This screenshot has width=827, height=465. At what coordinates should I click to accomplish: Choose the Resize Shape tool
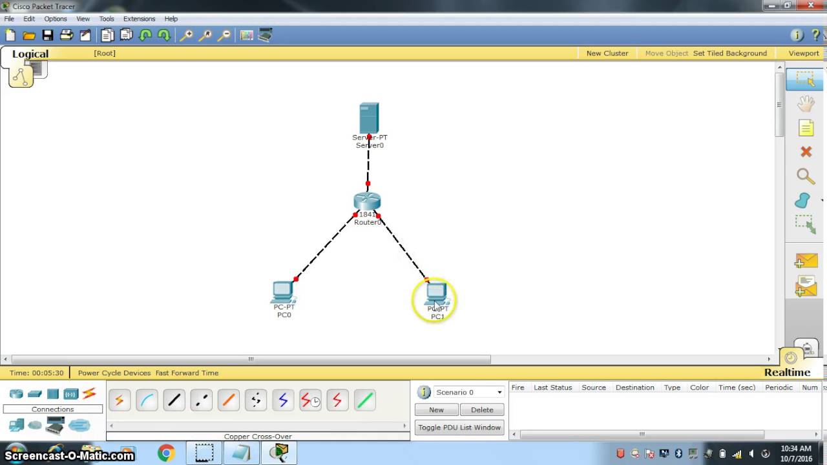point(805,224)
